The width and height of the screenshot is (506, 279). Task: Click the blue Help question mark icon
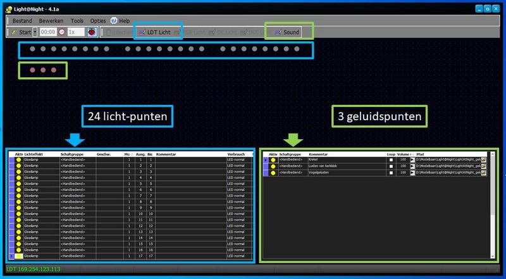click(114, 21)
